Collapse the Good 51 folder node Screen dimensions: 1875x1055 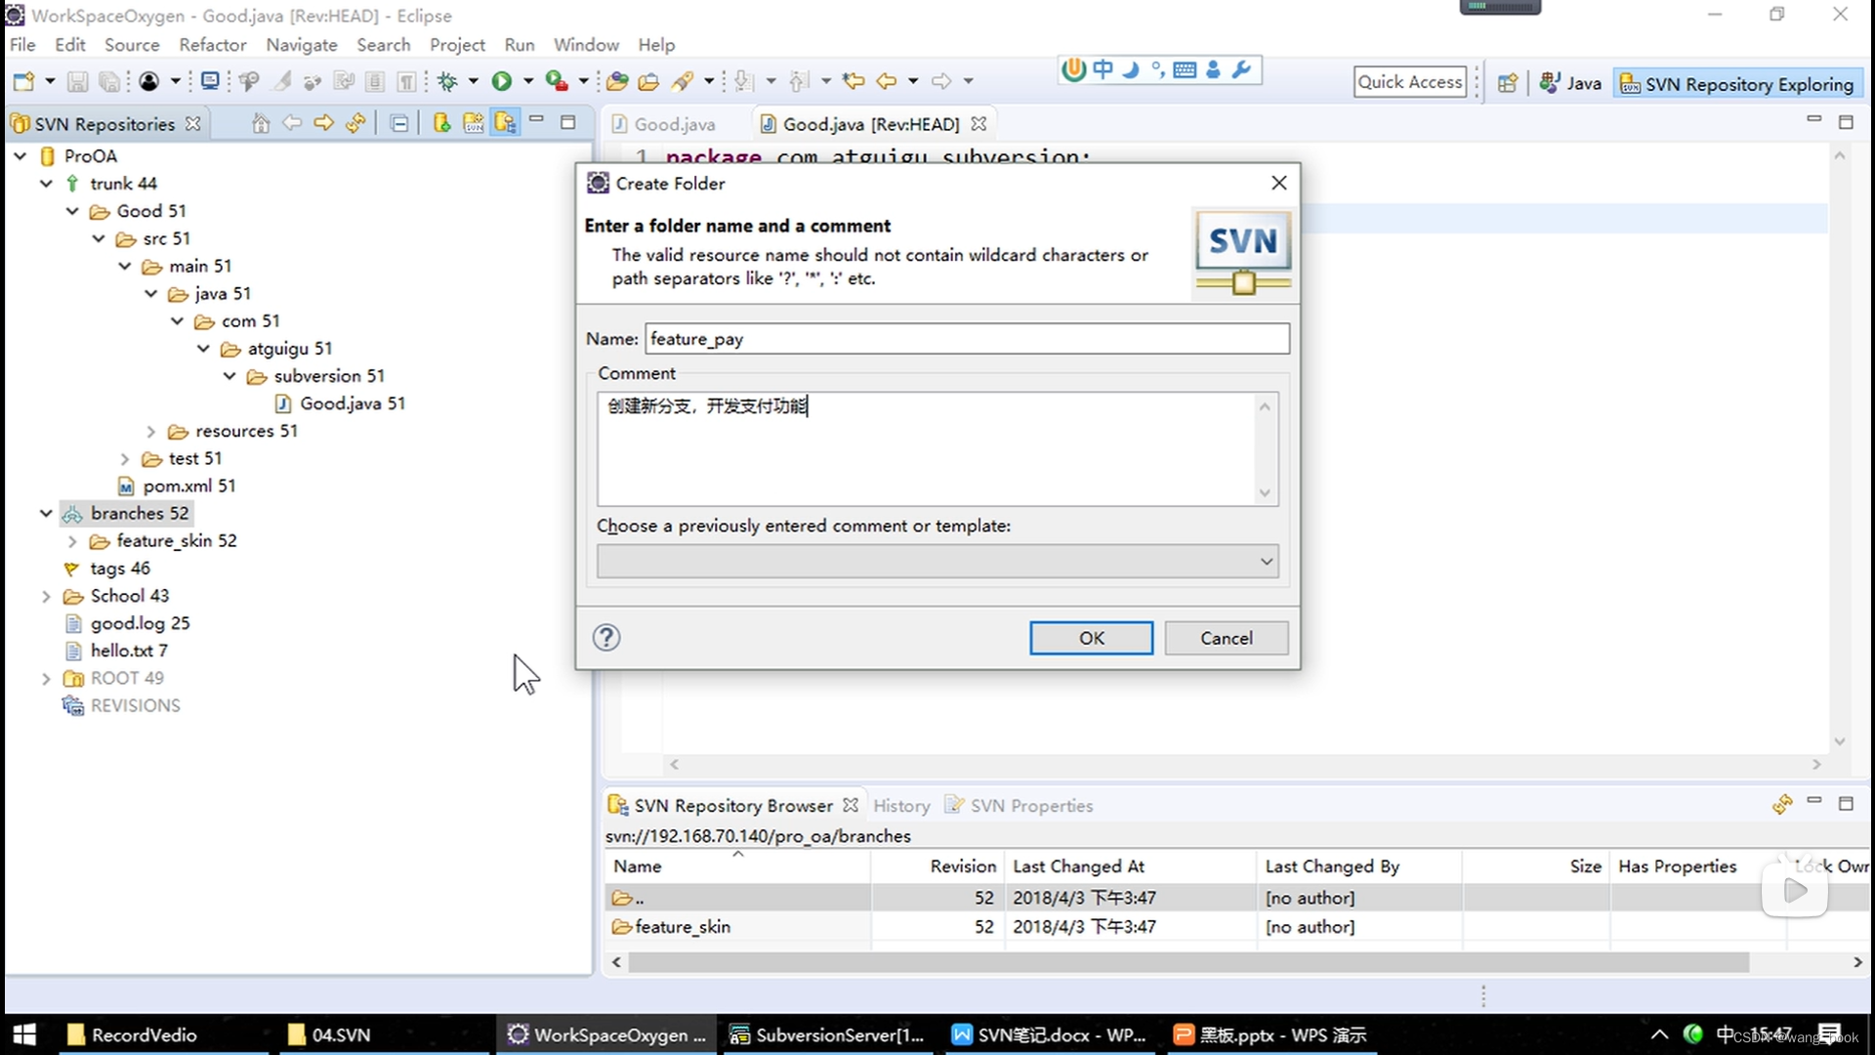[72, 211]
